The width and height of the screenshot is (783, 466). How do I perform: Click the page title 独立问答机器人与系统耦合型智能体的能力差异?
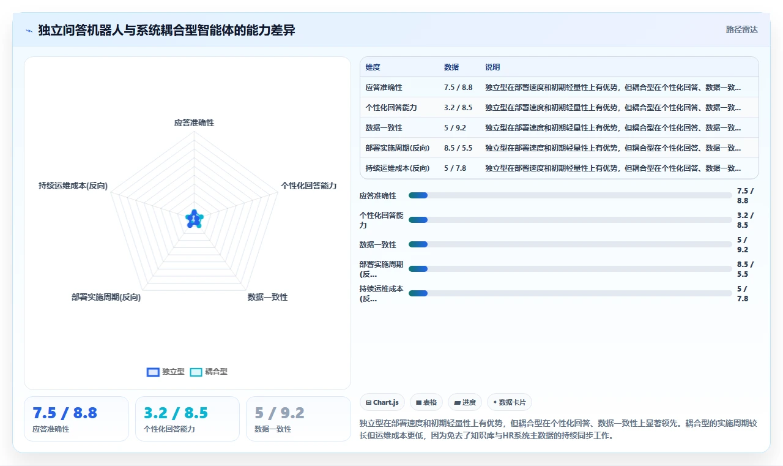tap(166, 30)
